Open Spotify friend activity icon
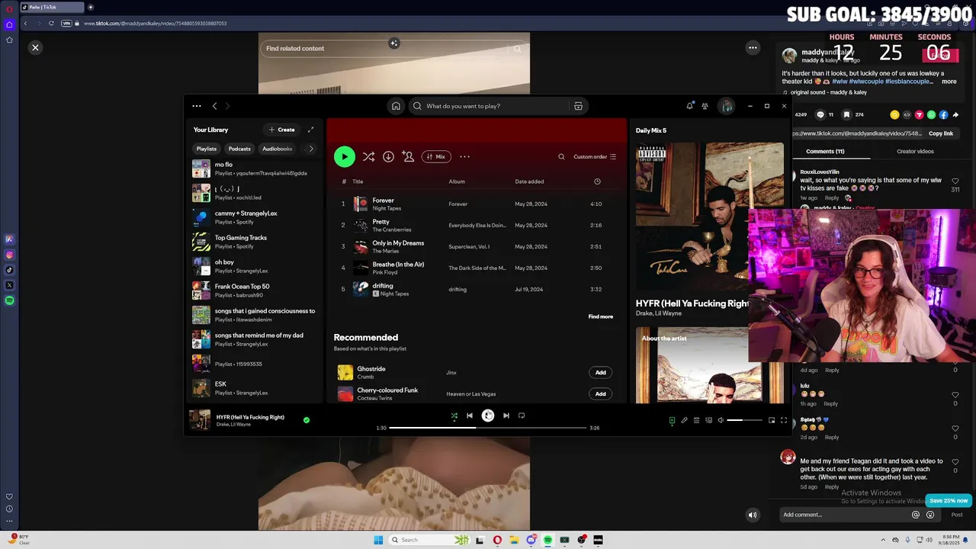Viewport: 976px width, 549px height. click(705, 106)
